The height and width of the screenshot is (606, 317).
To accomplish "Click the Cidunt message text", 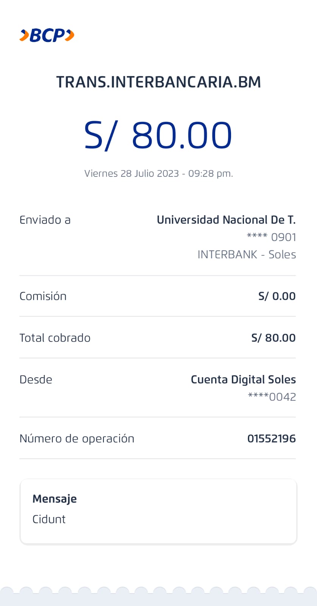I will 49,519.
